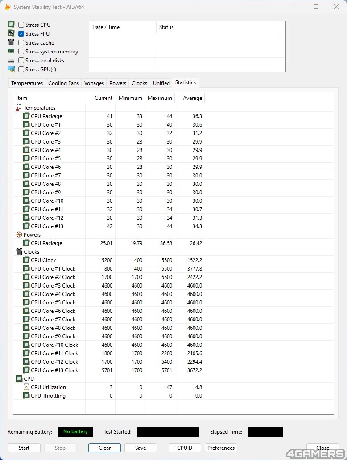Click the disk drive icon beside Stress local disks
347x460 pixels.
click(x=11, y=61)
